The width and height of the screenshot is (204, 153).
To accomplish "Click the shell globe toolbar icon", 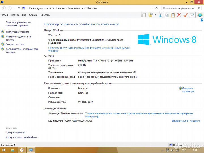I will coord(200,15).
